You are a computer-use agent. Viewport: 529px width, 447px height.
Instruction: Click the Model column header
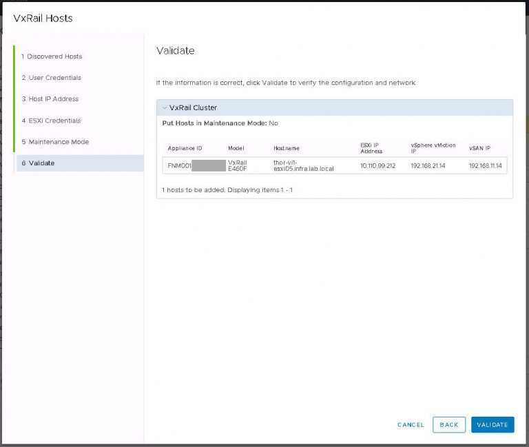pyautogui.click(x=236, y=148)
